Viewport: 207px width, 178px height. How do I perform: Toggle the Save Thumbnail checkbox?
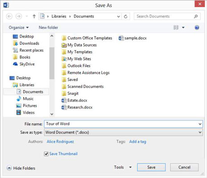[46, 154]
